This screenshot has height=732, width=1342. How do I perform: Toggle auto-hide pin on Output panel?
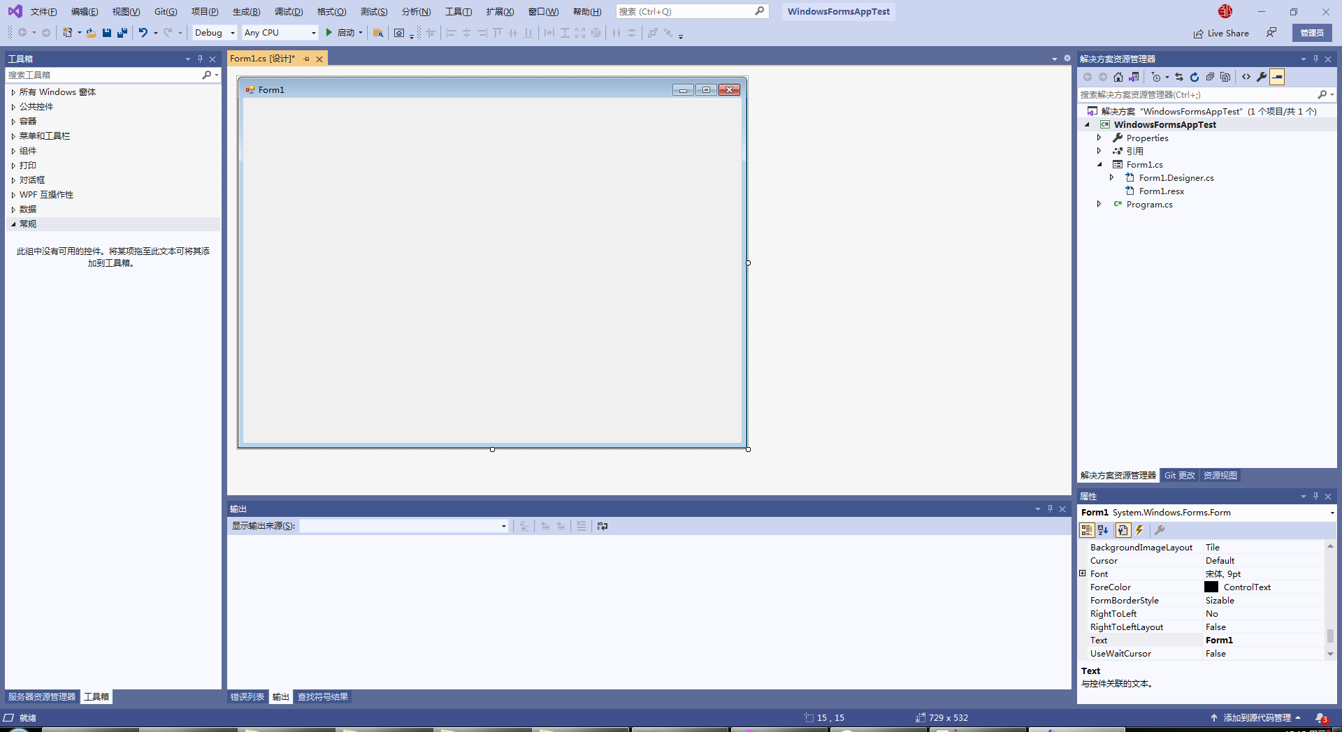pos(1050,508)
